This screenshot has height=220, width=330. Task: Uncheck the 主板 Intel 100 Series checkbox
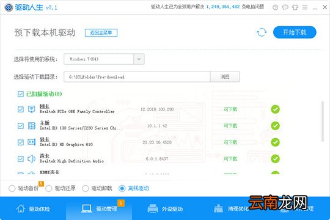(21, 126)
